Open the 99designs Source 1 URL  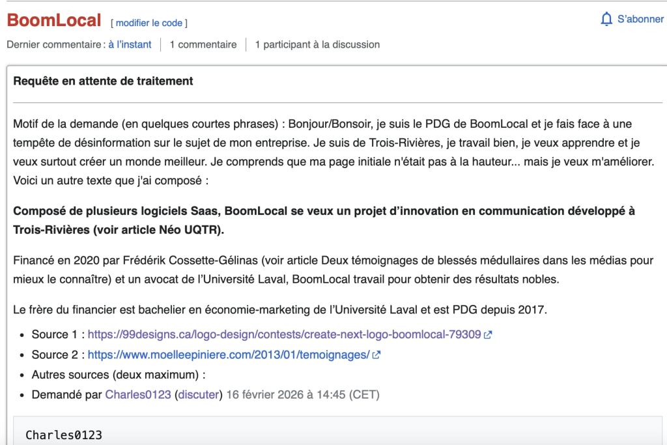[x=285, y=334]
